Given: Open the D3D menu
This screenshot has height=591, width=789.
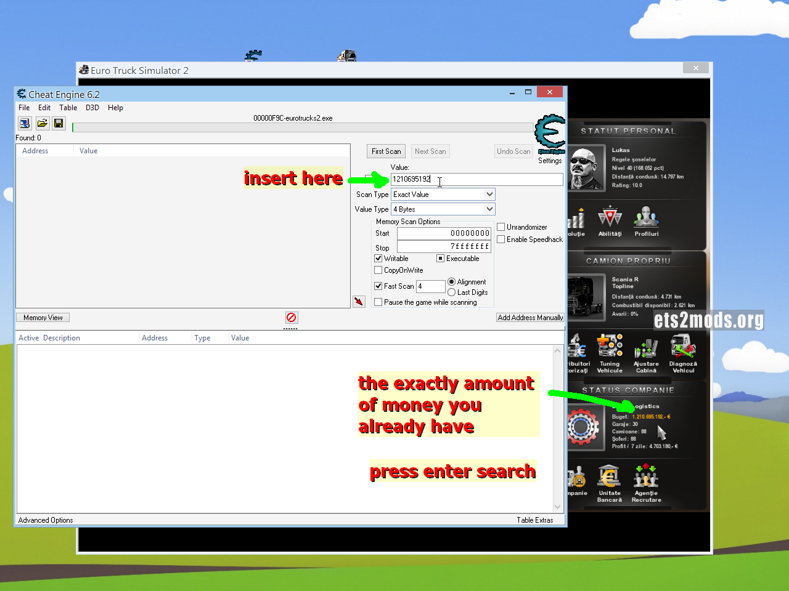Looking at the screenshot, I should [x=92, y=108].
